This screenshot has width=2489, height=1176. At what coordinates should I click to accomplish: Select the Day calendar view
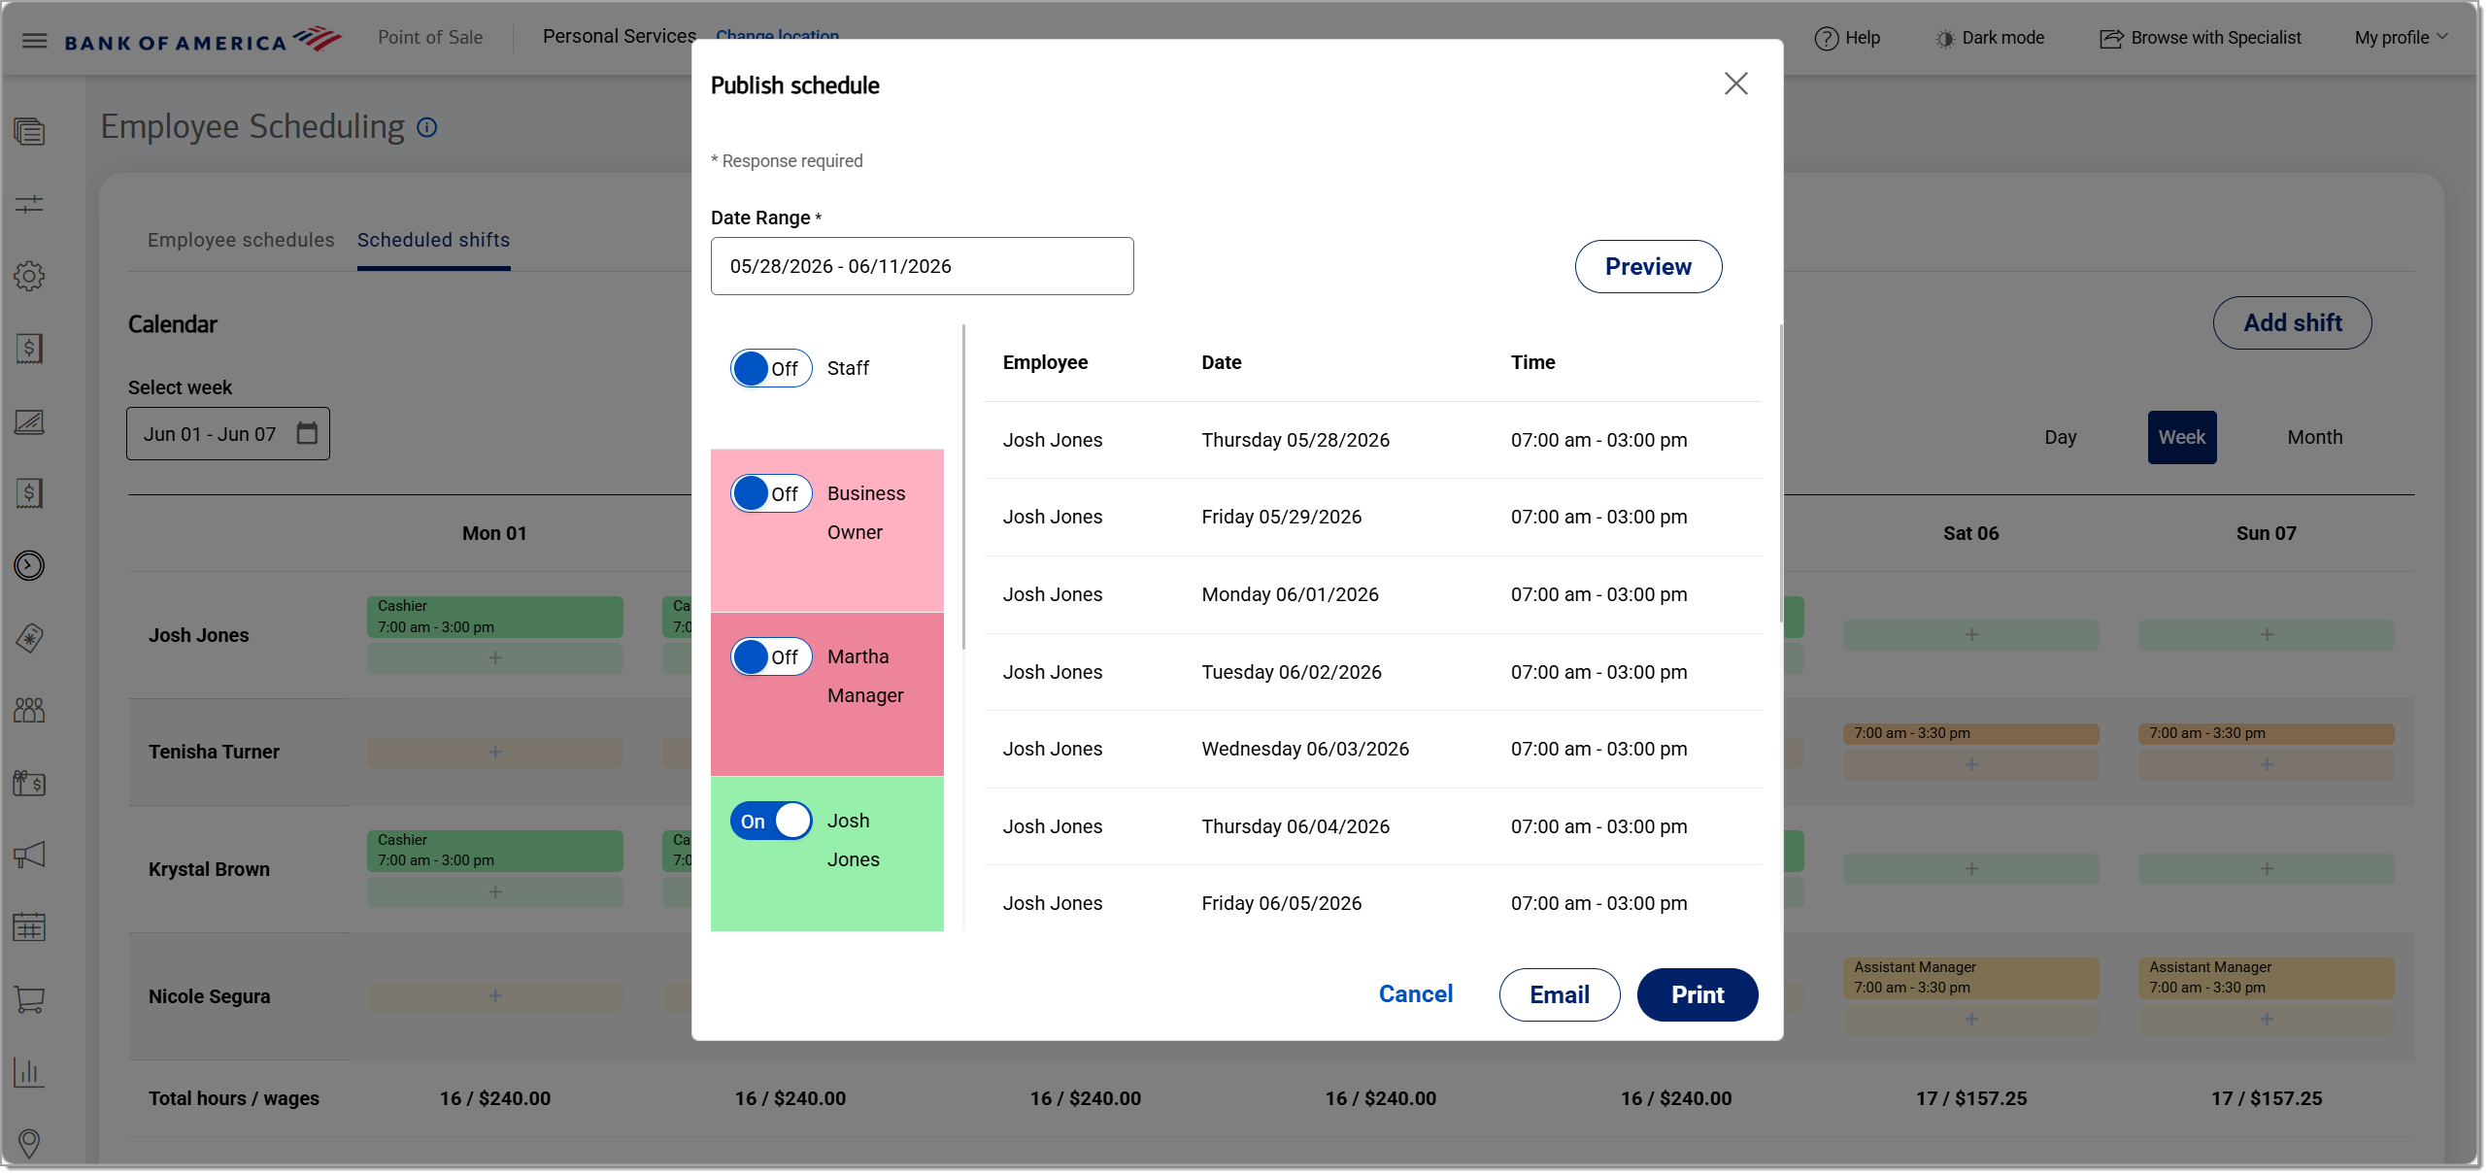pyautogui.click(x=2060, y=437)
